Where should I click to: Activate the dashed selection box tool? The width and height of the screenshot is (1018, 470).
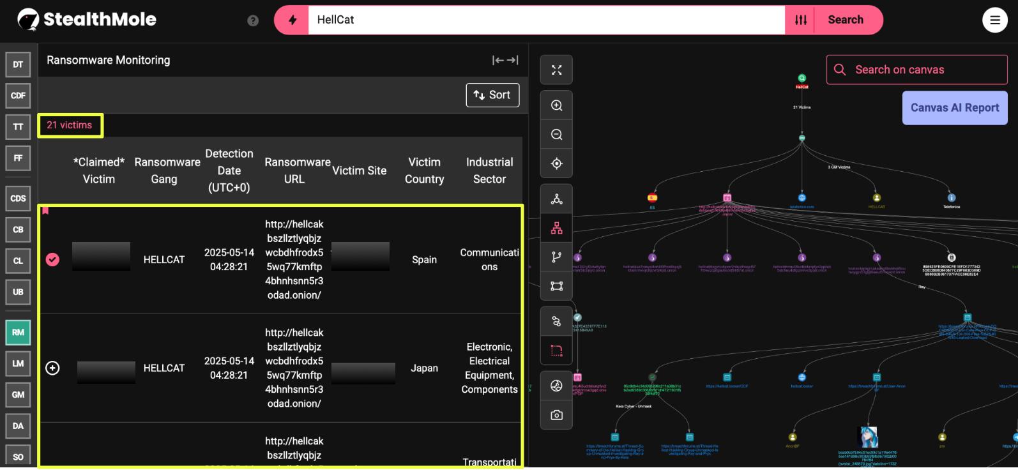click(x=556, y=351)
